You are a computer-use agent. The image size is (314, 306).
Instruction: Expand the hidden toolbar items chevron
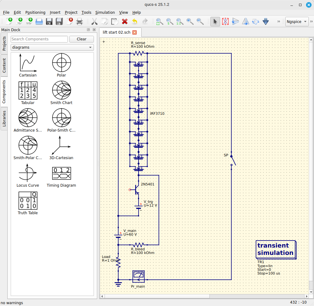279,21
